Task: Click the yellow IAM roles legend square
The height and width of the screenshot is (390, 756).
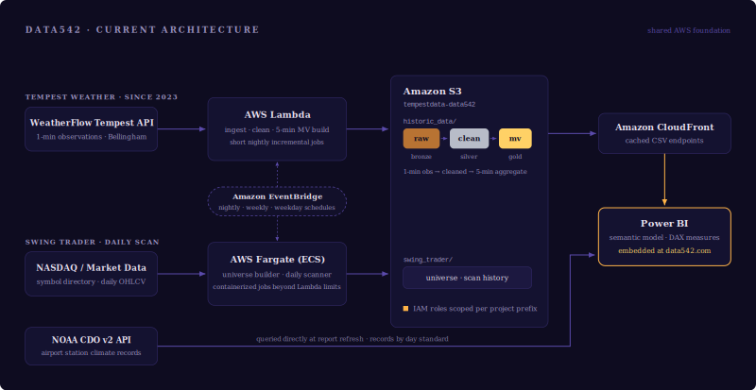Action: 405,309
